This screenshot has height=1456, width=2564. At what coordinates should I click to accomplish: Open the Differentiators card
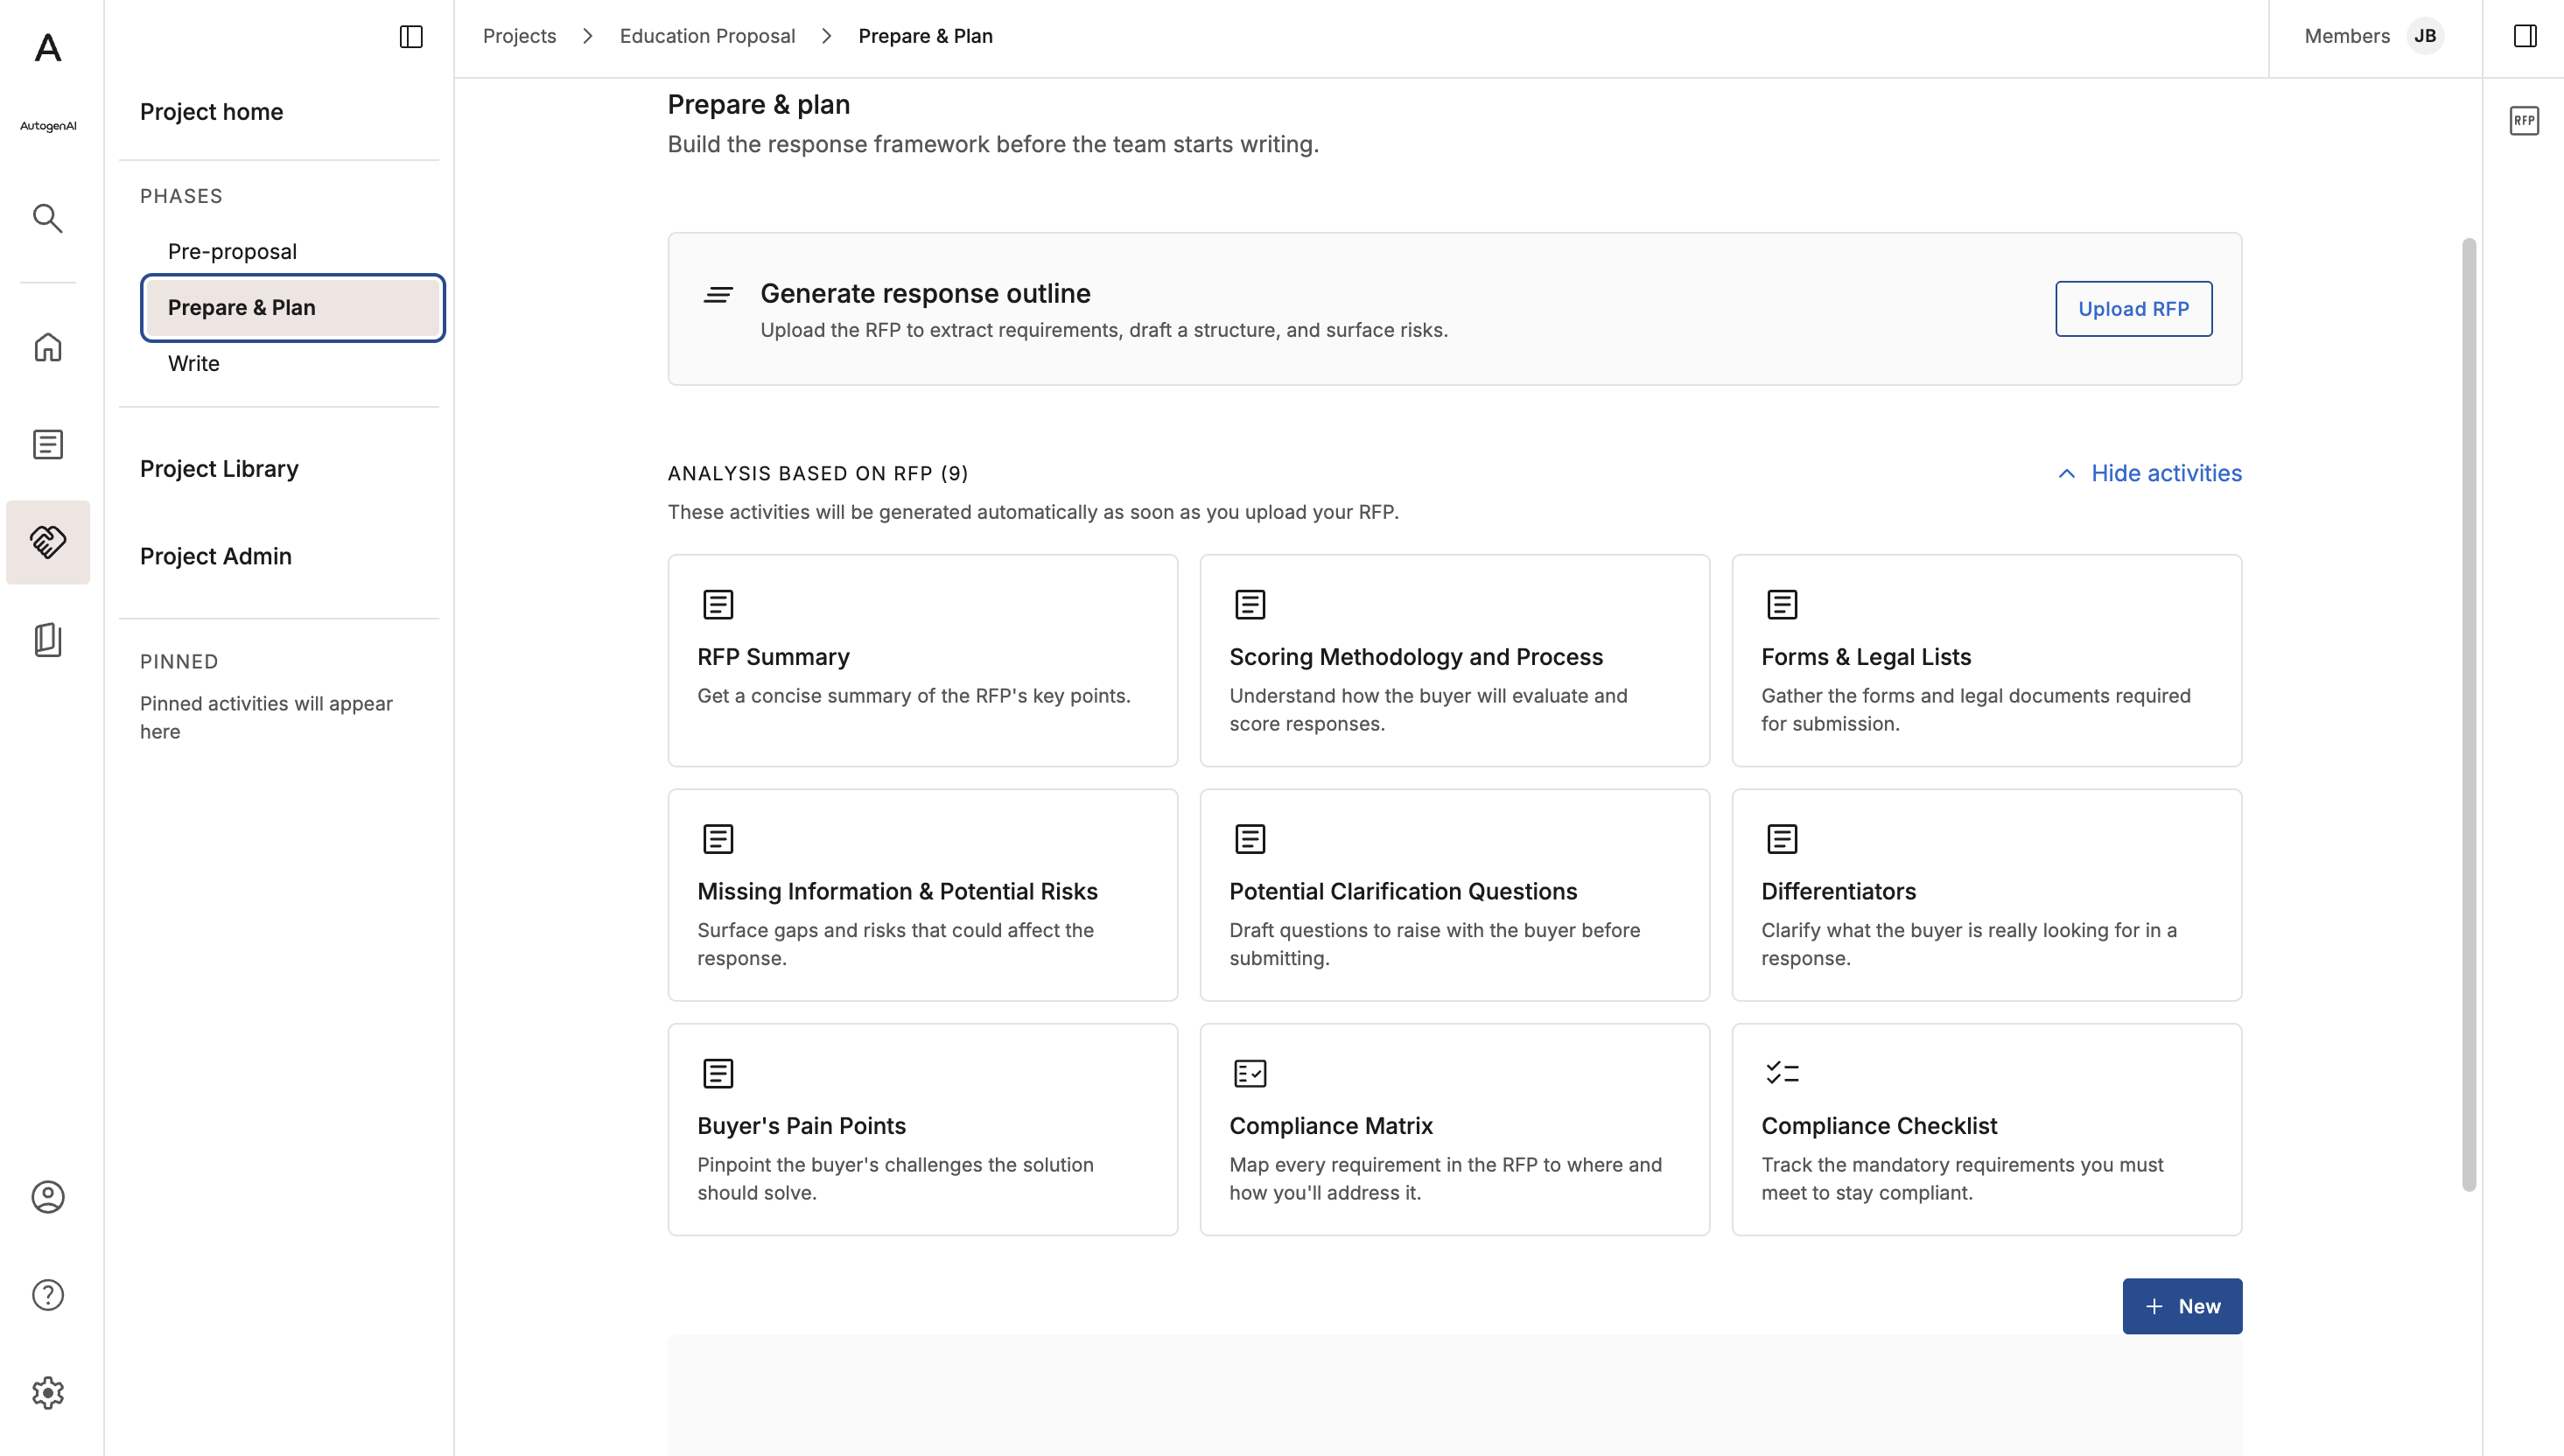pyautogui.click(x=1987, y=895)
